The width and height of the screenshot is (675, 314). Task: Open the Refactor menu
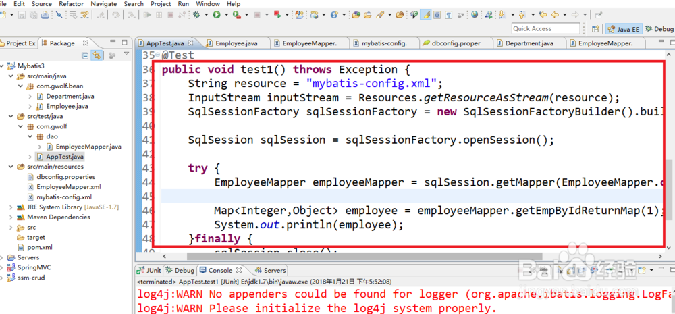click(72, 4)
